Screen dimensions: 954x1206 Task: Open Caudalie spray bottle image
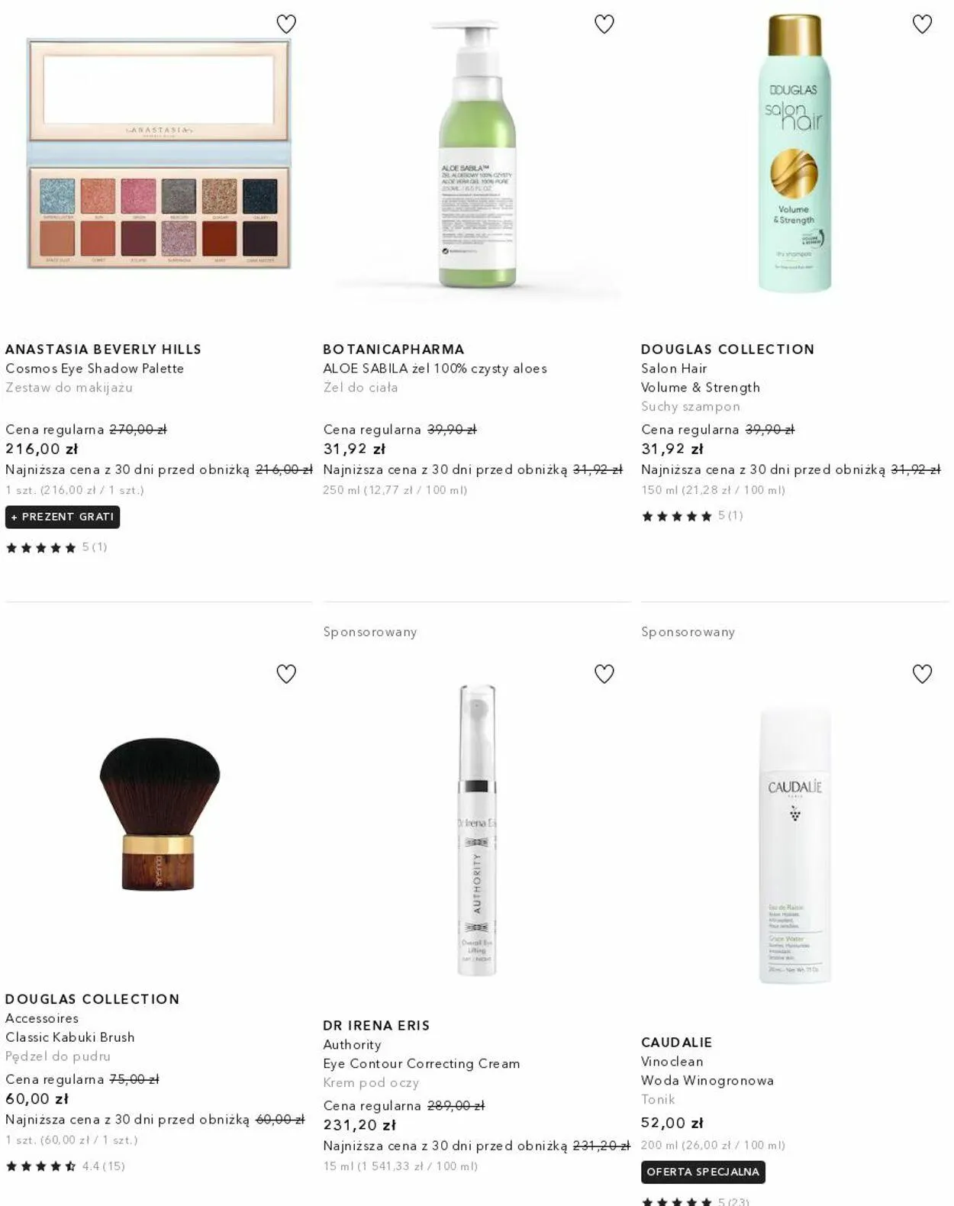794,845
